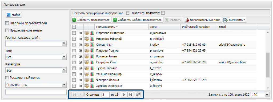The width and height of the screenshot is (273, 102).
Task: Expand the Романов Роман row
Action: click(x=80, y=57)
